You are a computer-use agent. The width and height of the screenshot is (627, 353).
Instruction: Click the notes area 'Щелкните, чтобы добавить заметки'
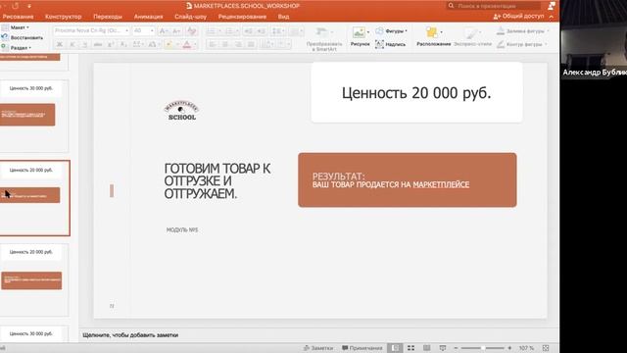tap(130, 335)
